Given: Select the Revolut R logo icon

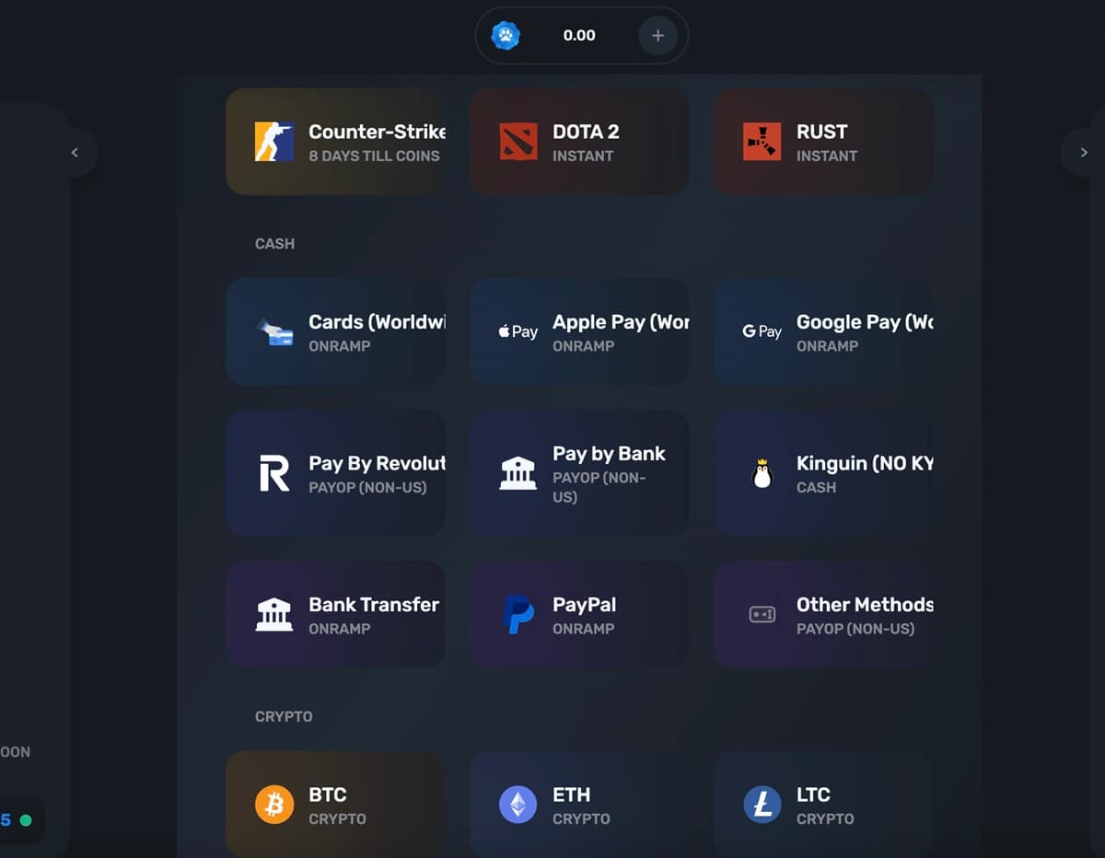Looking at the screenshot, I should pyautogui.click(x=274, y=473).
